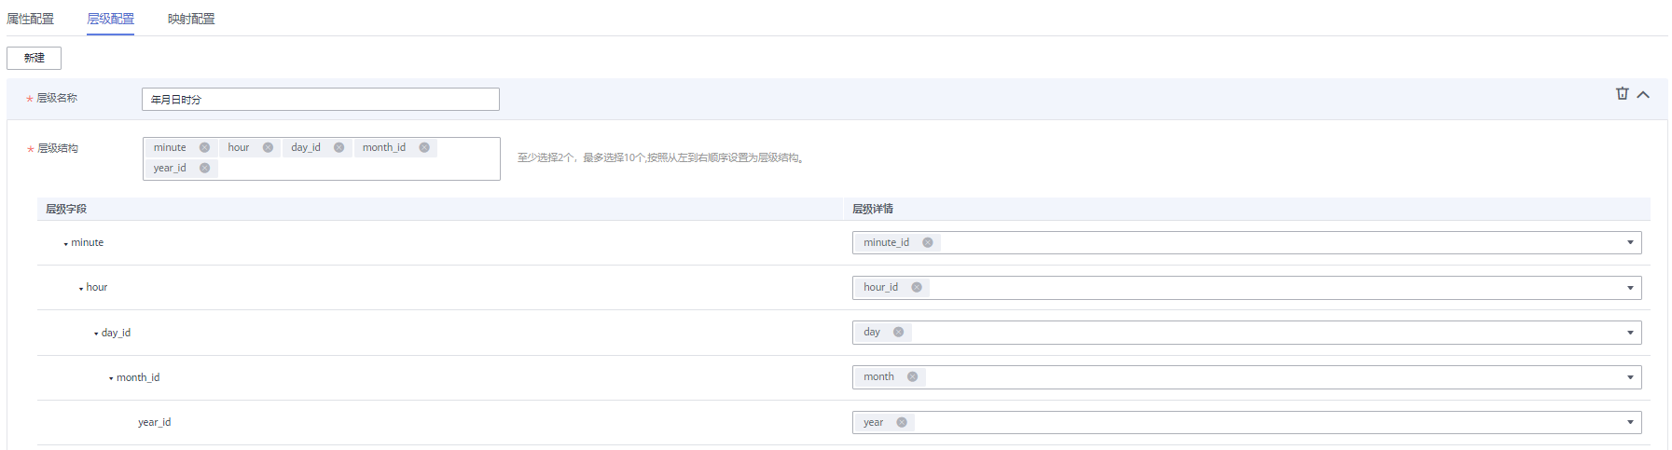Click the 层级结构 label
The height and width of the screenshot is (450, 1672).
point(58,148)
